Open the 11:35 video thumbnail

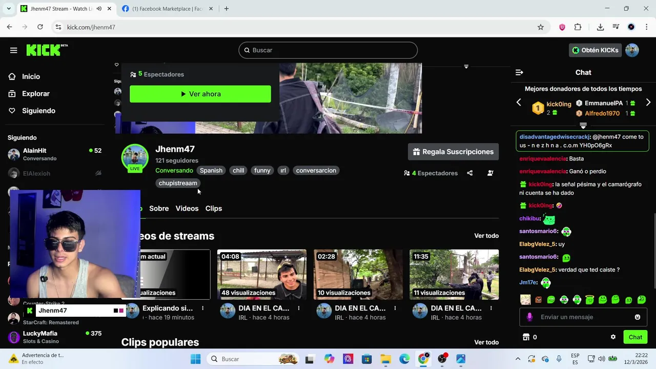pyautogui.click(x=454, y=275)
